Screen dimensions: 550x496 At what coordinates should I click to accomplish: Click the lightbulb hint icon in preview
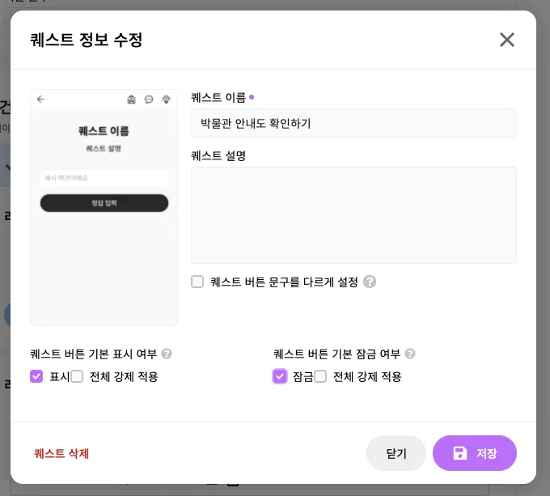(x=166, y=100)
